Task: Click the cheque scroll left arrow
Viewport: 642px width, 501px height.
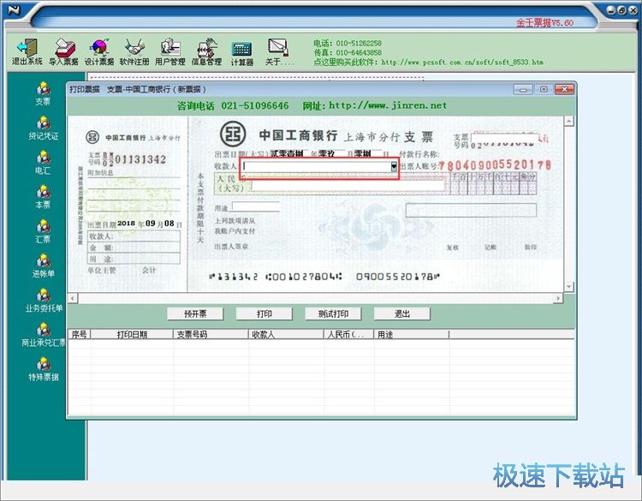Action: click(73, 298)
